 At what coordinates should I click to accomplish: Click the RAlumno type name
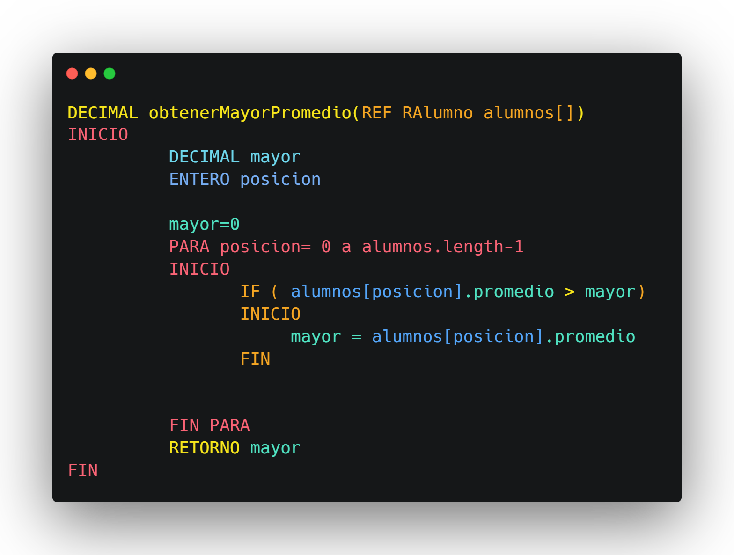point(437,113)
